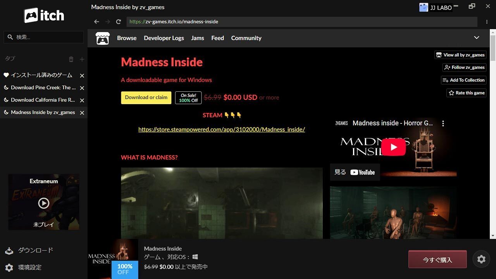Click the JJ LABO user profile

436,7
